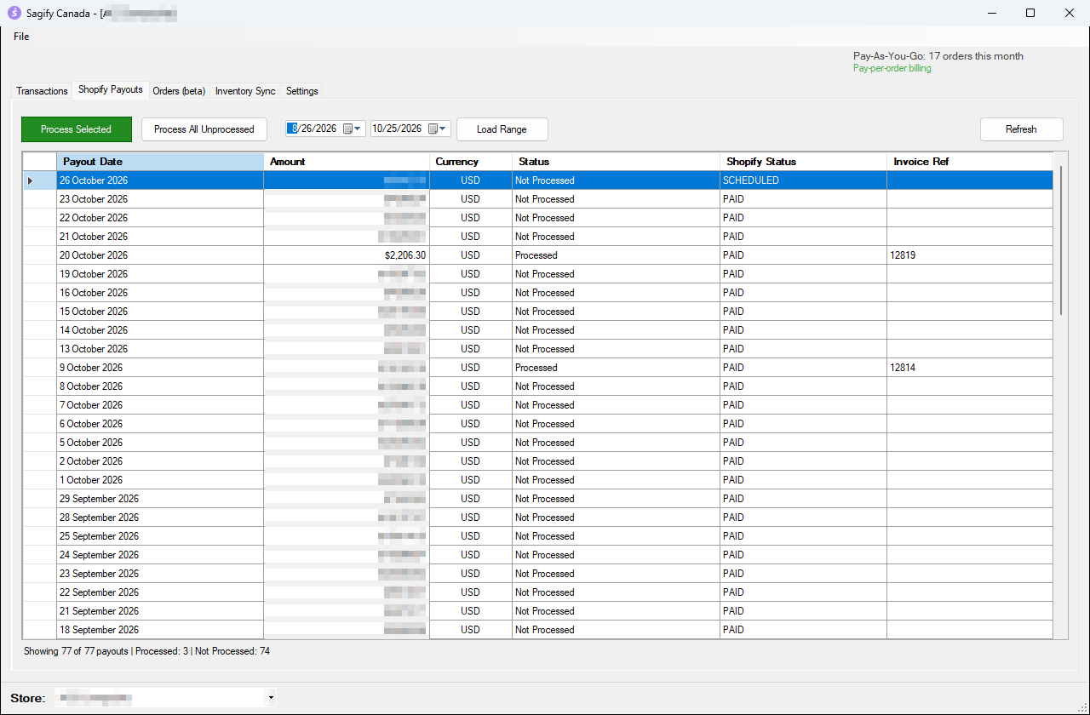Expand the end date picker dropdown arrow

(x=444, y=129)
